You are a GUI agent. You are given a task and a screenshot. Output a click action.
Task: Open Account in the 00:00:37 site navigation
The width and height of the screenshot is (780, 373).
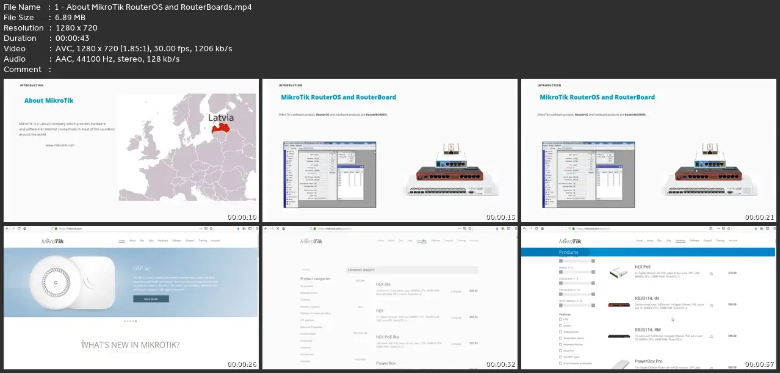click(x=732, y=241)
